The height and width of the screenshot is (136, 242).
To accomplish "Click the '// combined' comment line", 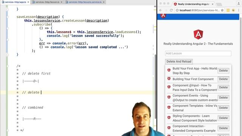I will pyautogui.click(x=33, y=107).
